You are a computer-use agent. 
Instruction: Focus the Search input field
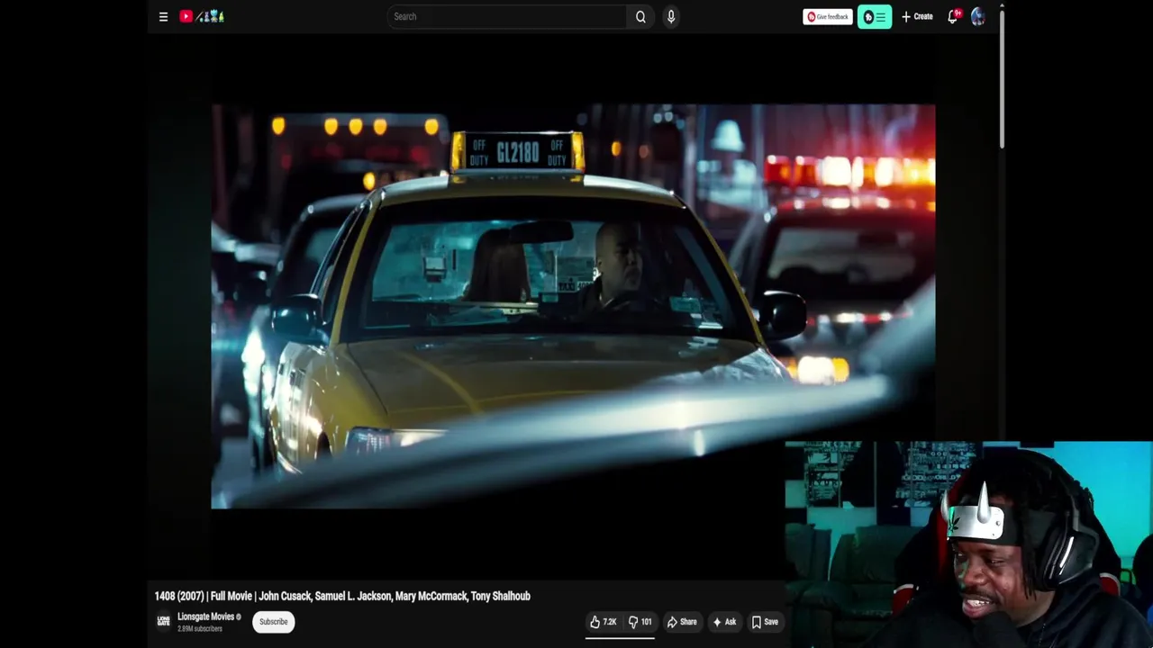click(x=506, y=16)
